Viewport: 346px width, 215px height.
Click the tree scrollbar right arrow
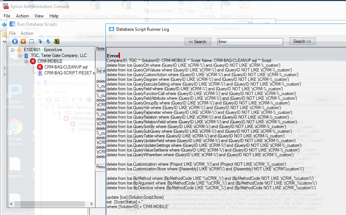pyautogui.click(x=91, y=204)
